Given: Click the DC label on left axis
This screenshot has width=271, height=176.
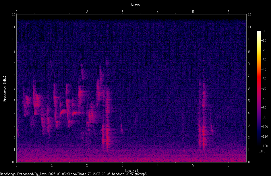Looking at the screenshot, I should coord(14,162).
